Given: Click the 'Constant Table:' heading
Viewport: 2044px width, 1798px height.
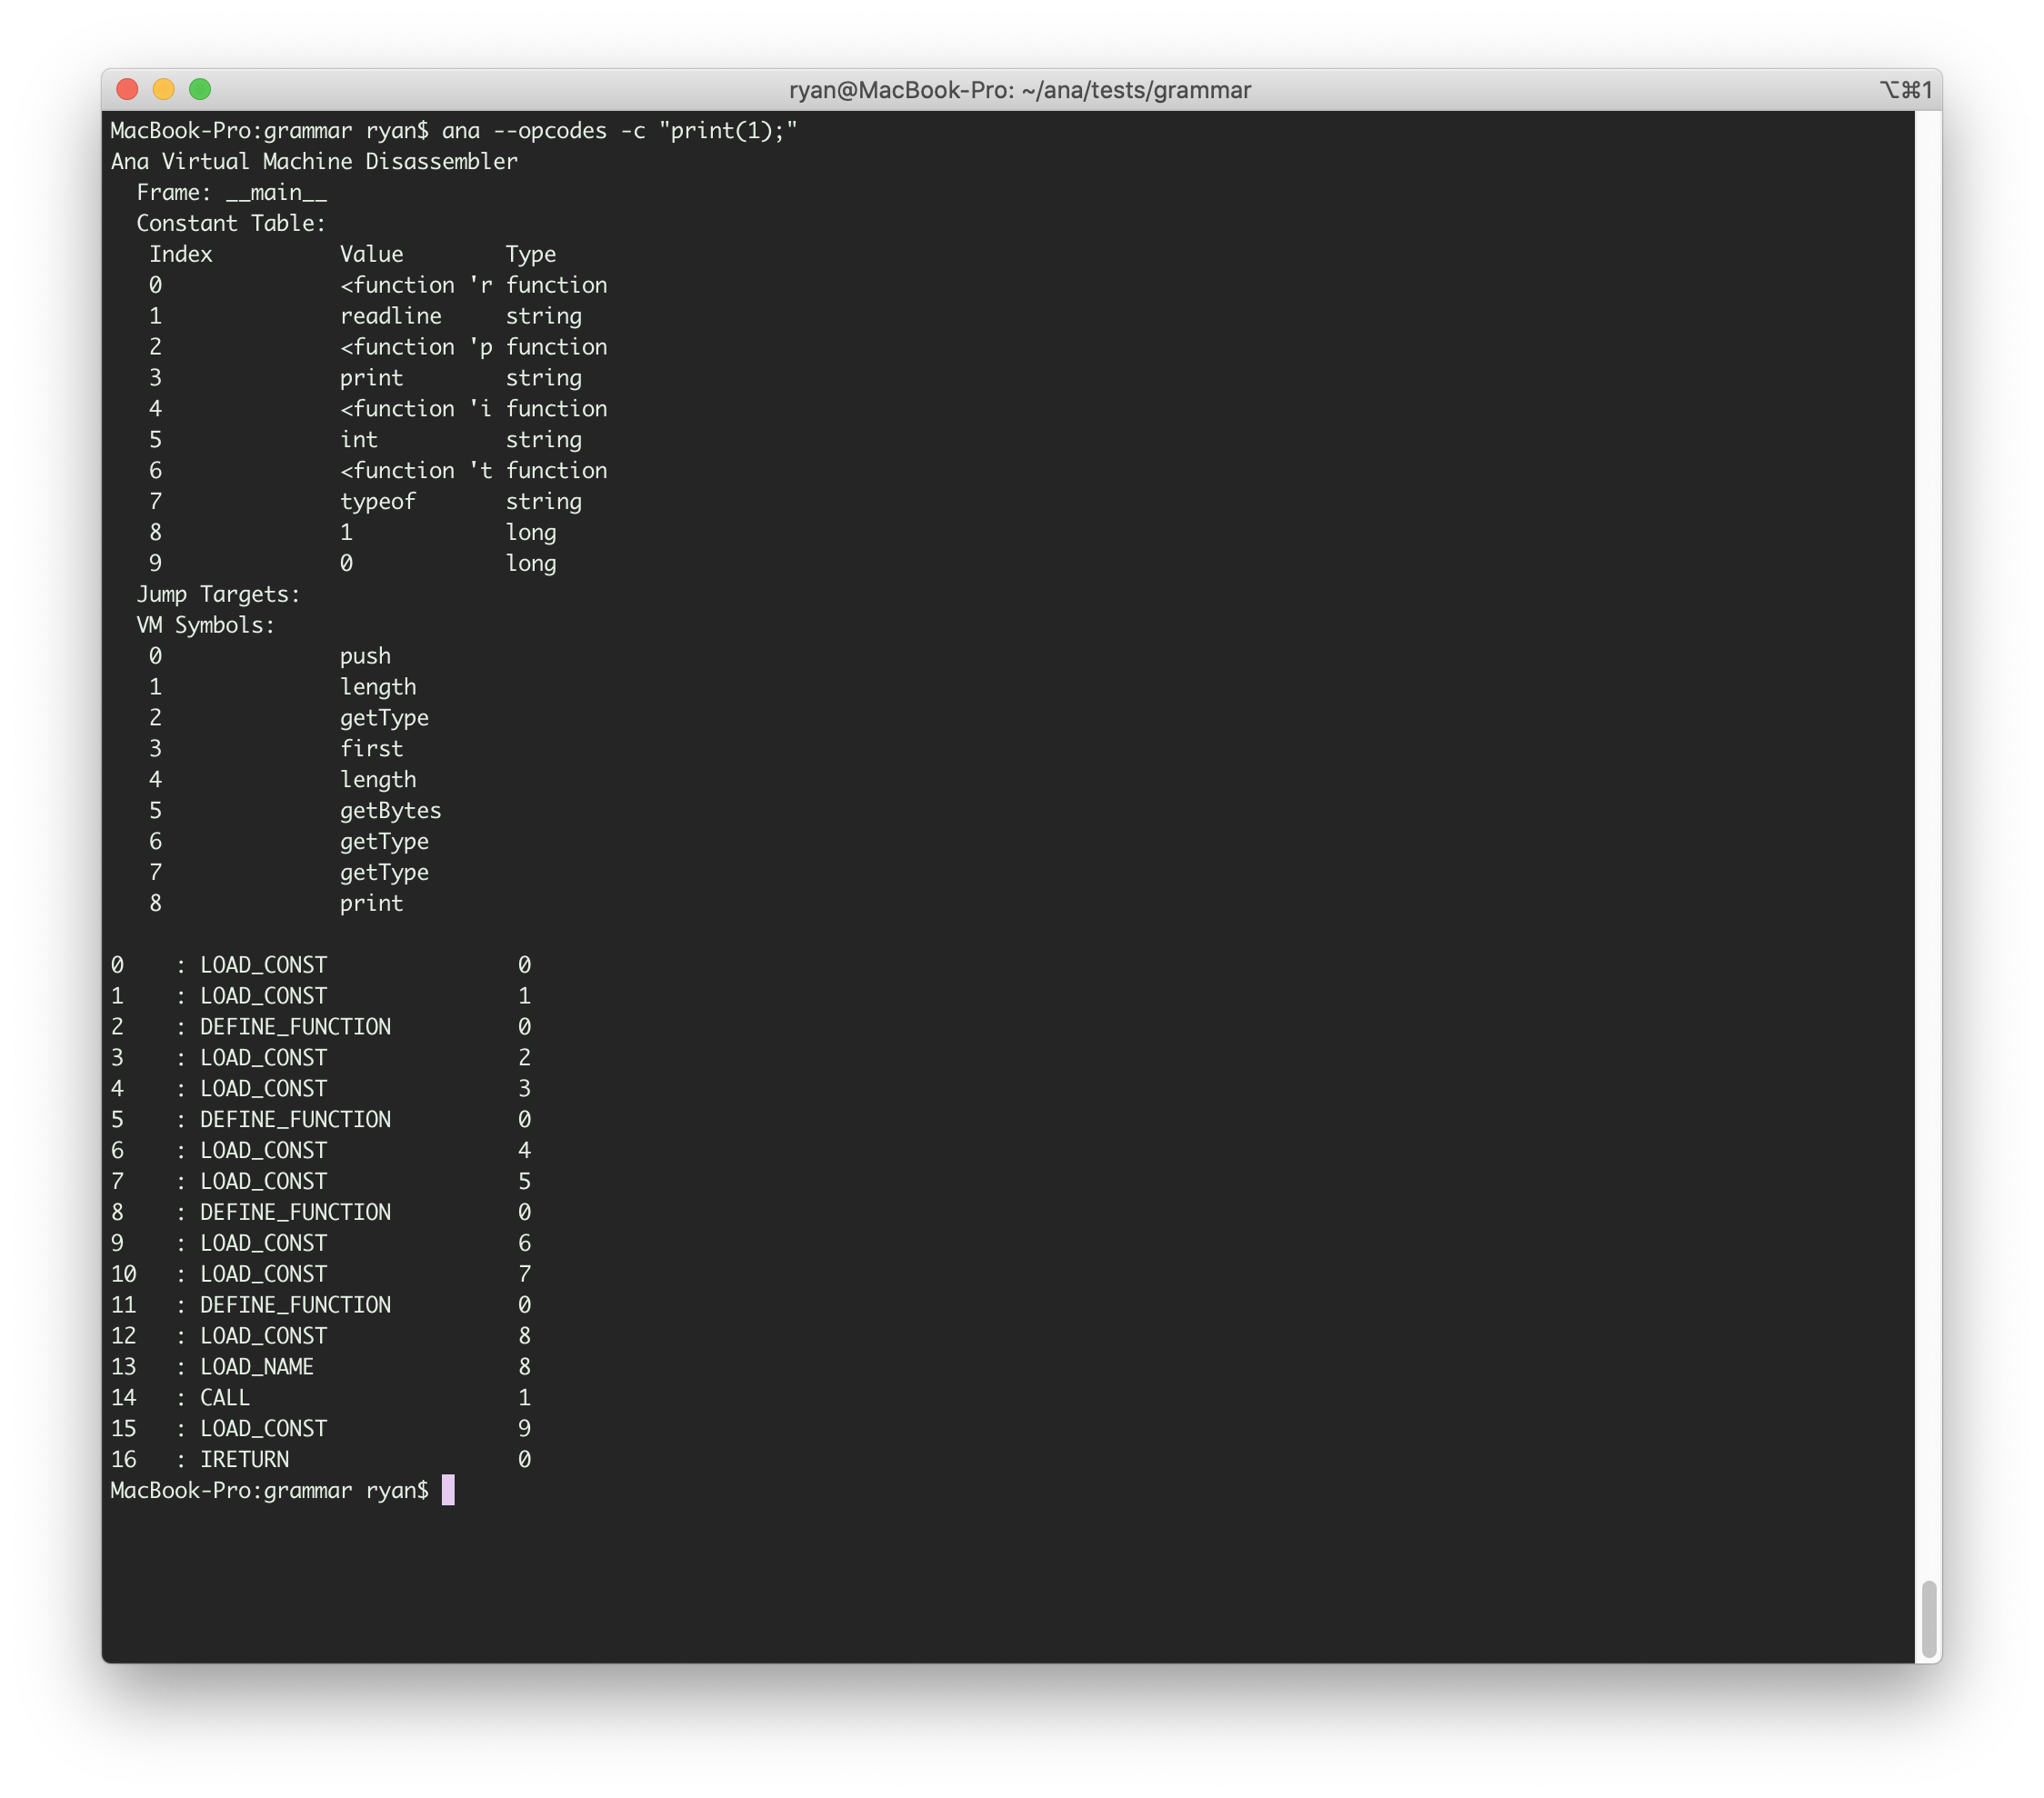Looking at the screenshot, I should [x=232, y=224].
